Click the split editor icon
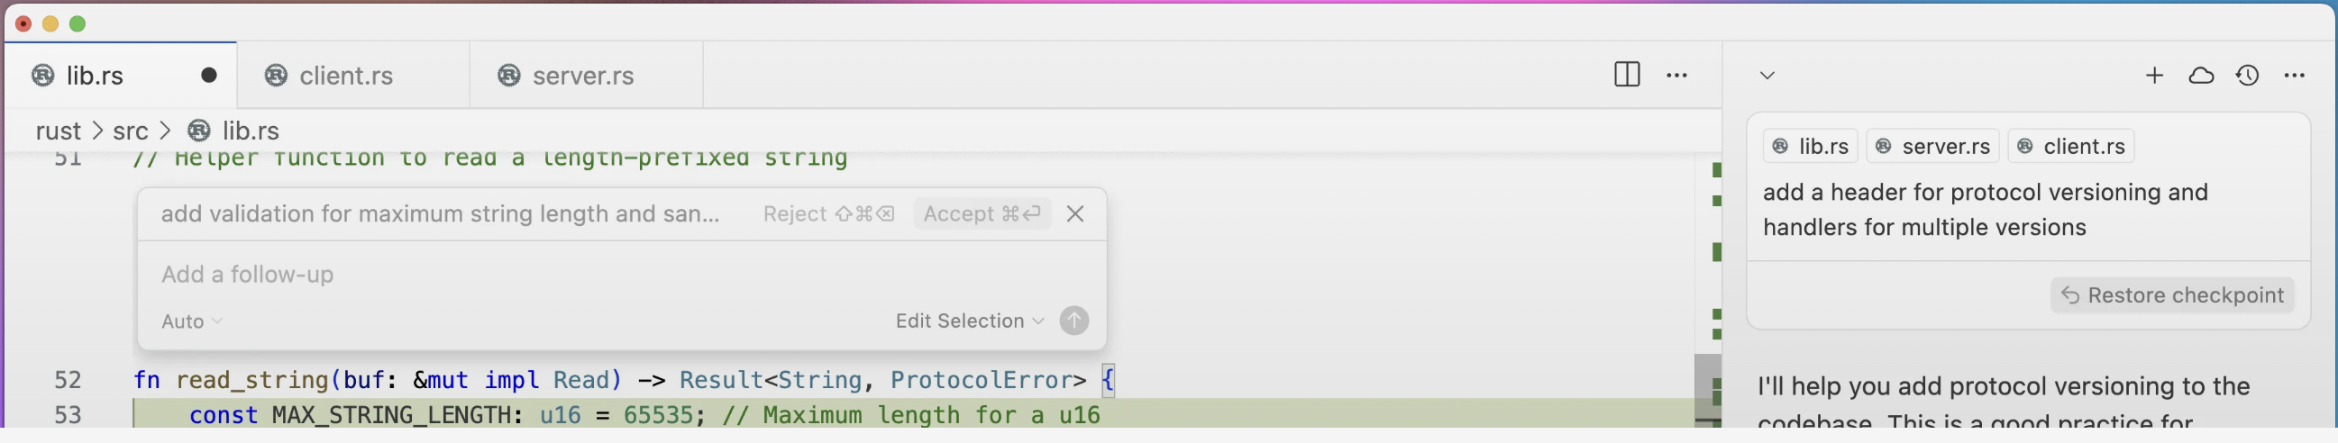 point(1627,75)
